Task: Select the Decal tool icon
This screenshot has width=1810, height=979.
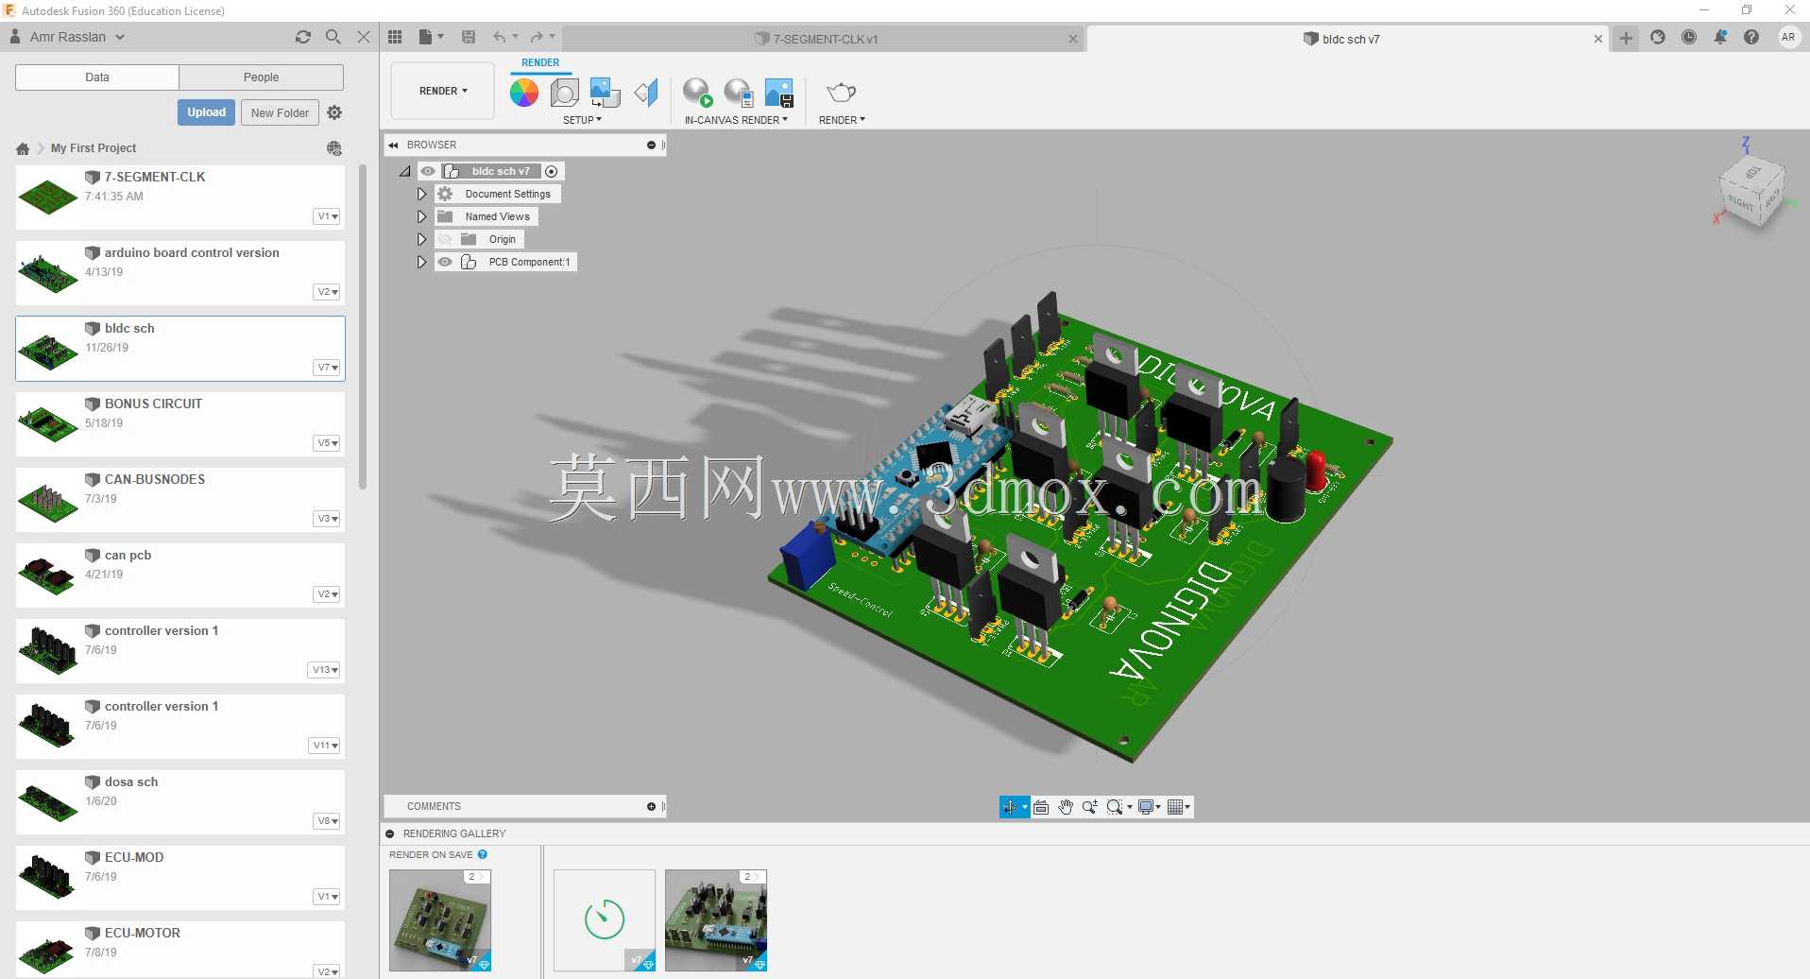Action: 605,93
